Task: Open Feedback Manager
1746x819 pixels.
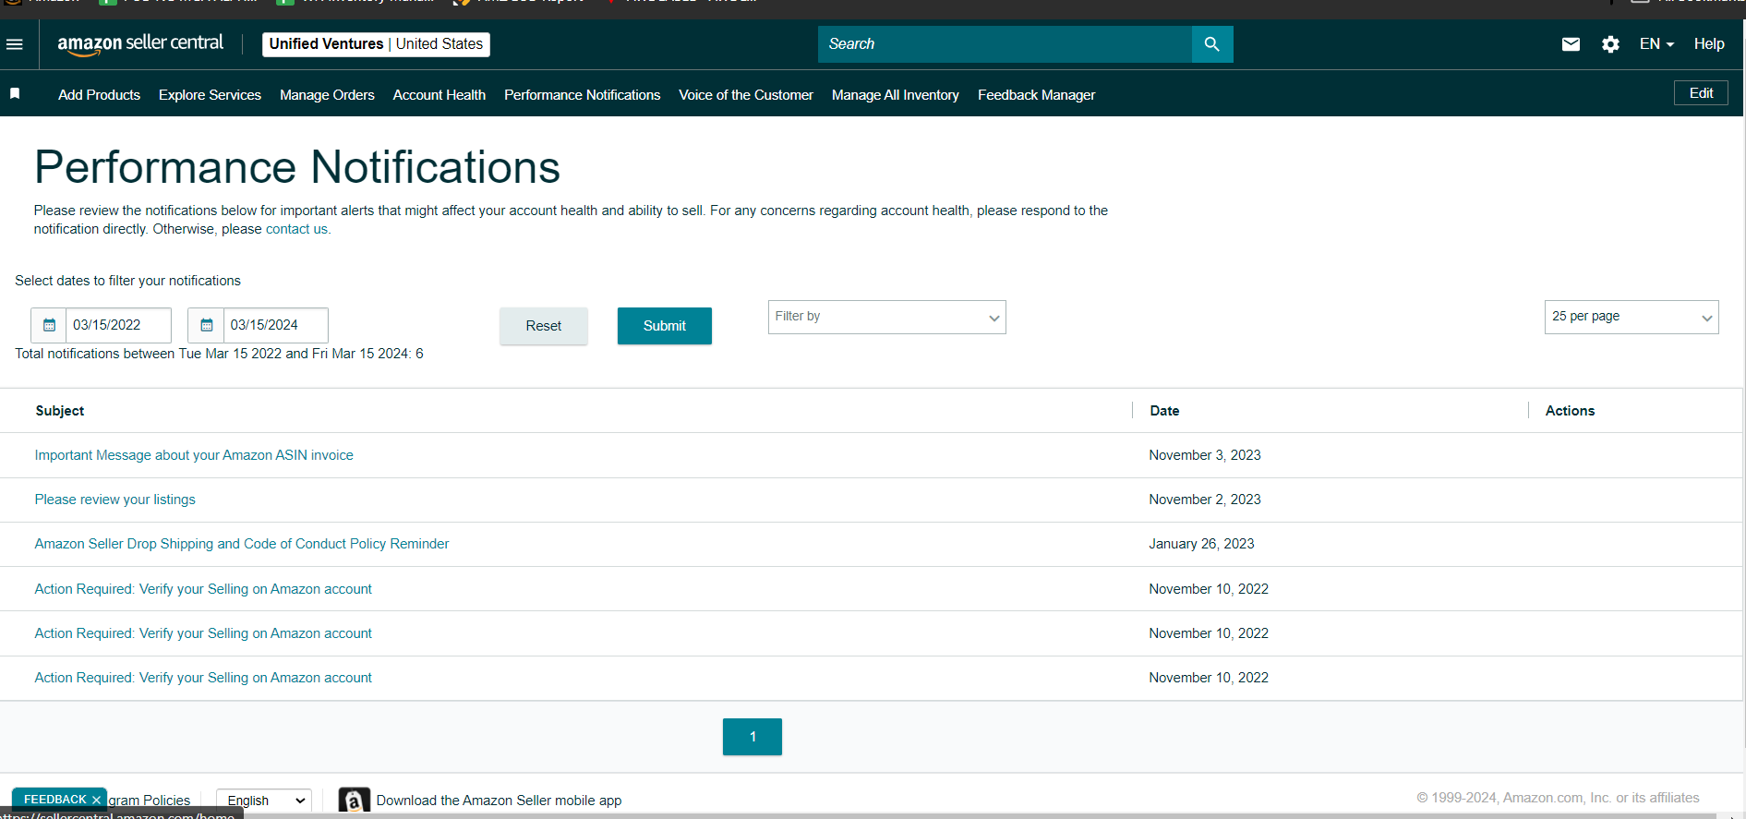Action: tap(1036, 95)
